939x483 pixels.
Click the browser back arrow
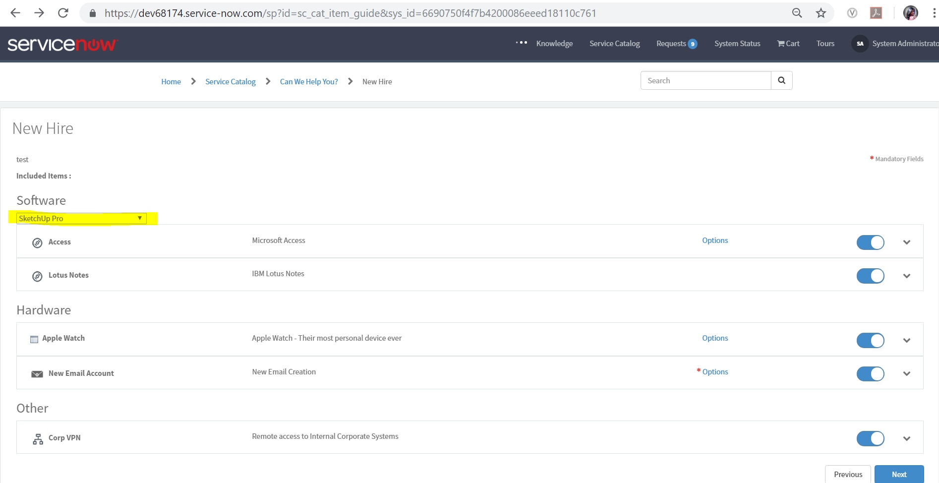(x=15, y=13)
